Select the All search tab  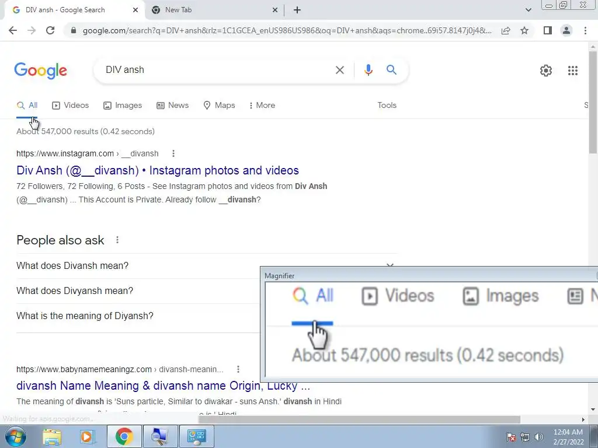27,106
